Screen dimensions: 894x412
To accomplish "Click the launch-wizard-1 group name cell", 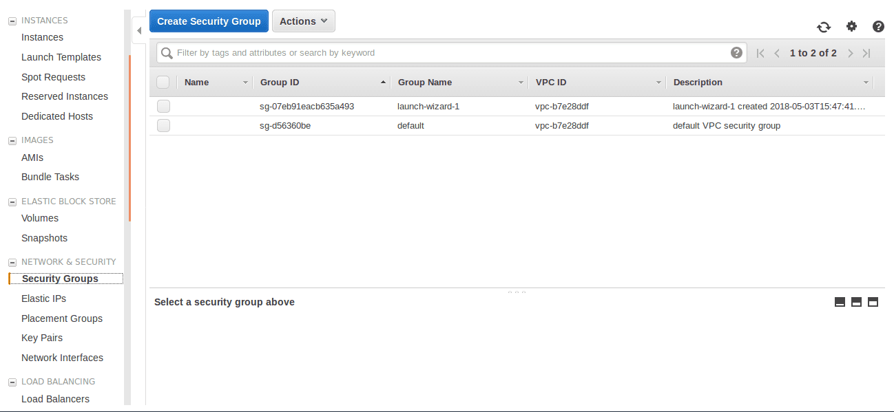I will (428, 107).
